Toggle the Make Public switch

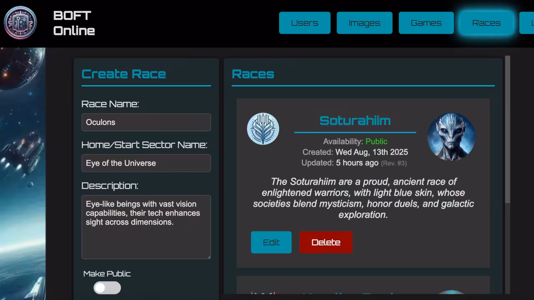107,288
